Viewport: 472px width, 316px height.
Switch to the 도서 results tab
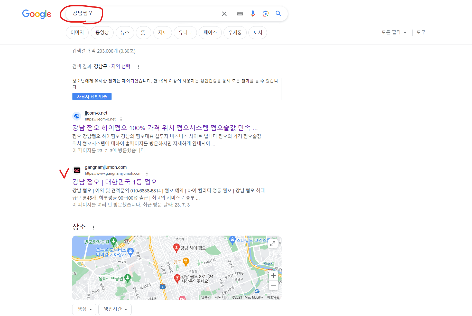258,33
